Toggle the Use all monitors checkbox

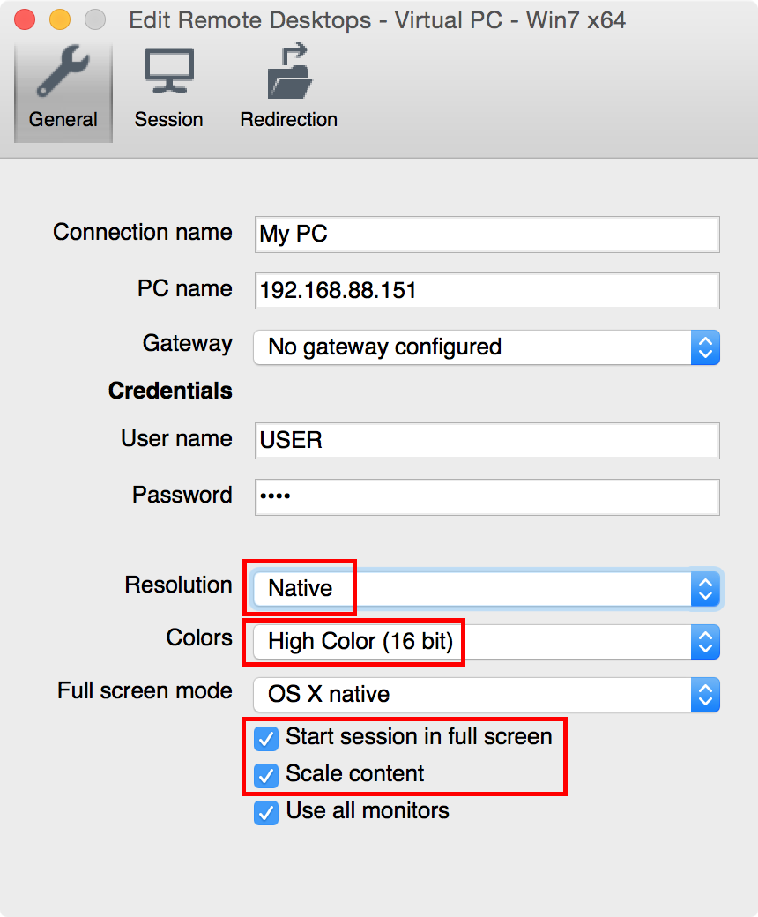[266, 812]
